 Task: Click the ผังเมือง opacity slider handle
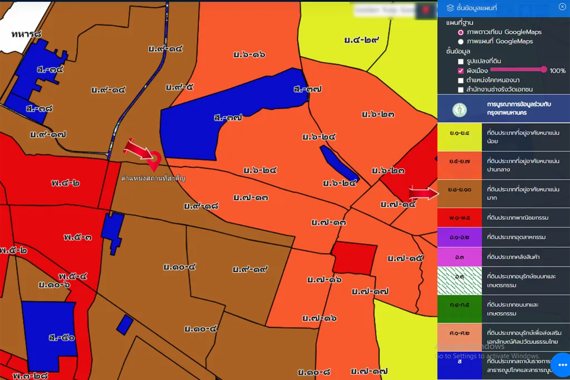(543, 70)
